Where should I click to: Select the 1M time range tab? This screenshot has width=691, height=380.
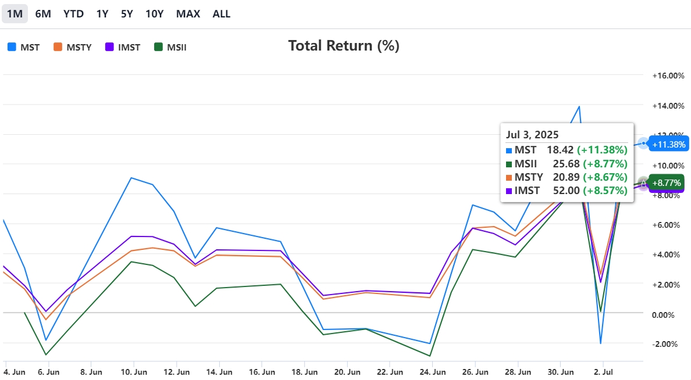(15, 13)
